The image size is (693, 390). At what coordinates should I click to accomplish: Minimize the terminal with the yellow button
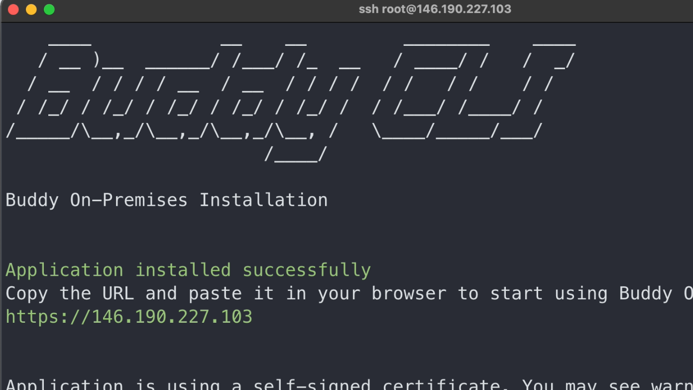[31, 9]
